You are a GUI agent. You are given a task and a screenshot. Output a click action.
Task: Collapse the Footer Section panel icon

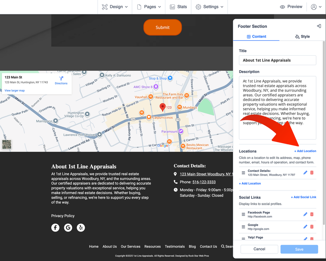319,26
